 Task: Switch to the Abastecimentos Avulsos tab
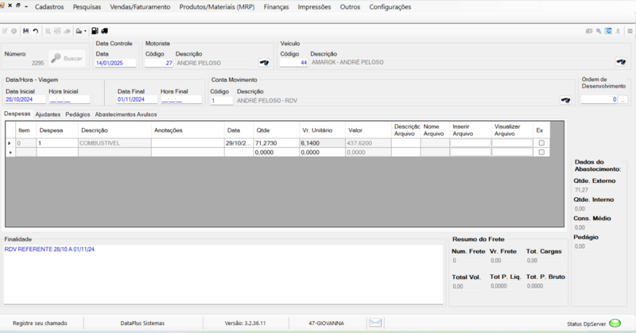click(x=126, y=114)
